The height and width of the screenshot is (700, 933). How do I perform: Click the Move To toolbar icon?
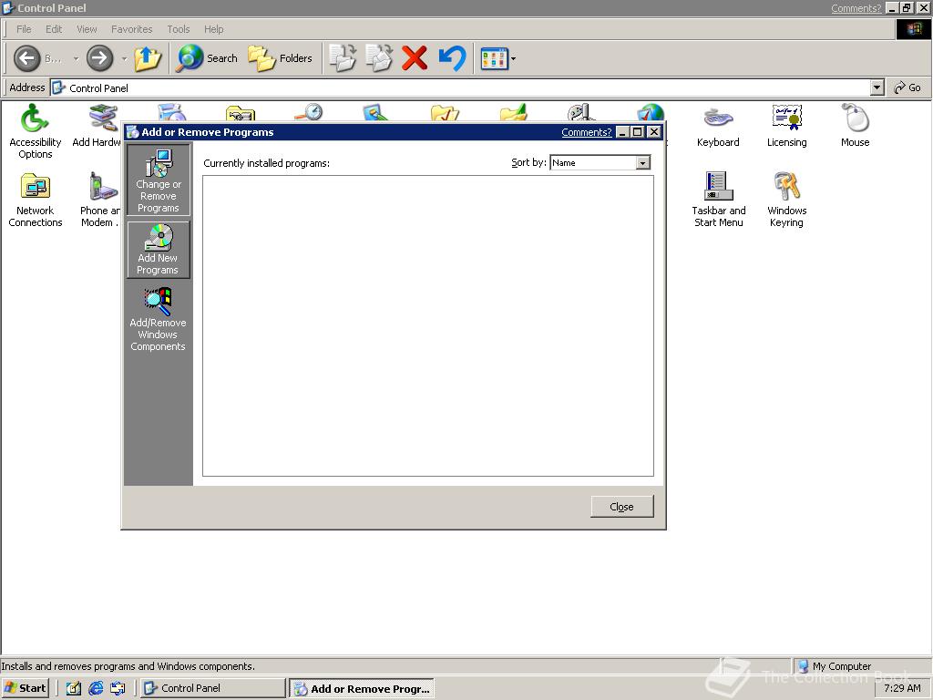pos(343,58)
